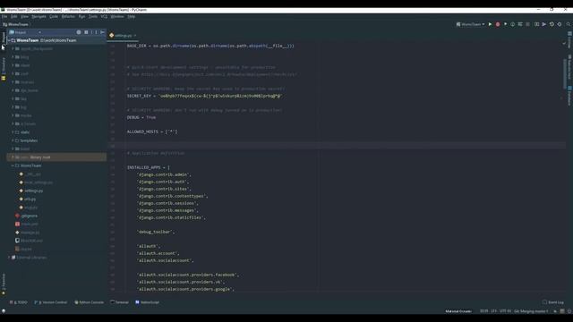The width and height of the screenshot is (573, 322).
Task: Open the Version Control tool window tab
Action: pos(51,302)
